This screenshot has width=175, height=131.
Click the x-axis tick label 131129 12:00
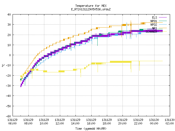[x=60, y=122]
